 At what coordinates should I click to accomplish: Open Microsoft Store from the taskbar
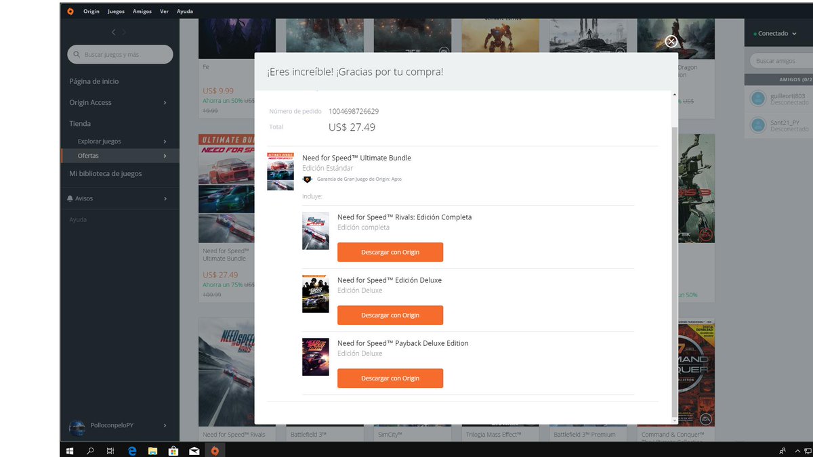click(x=173, y=450)
